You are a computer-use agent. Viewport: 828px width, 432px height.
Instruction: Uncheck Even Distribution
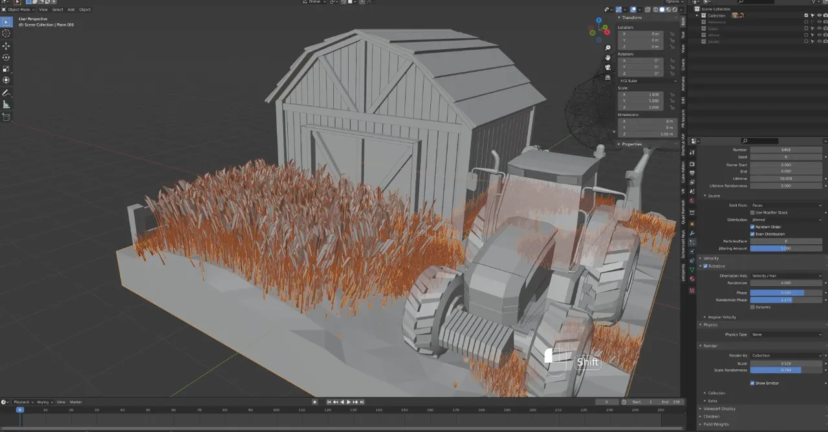752,234
